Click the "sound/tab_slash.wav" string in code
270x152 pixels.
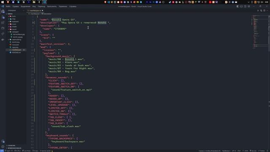click(66, 126)
